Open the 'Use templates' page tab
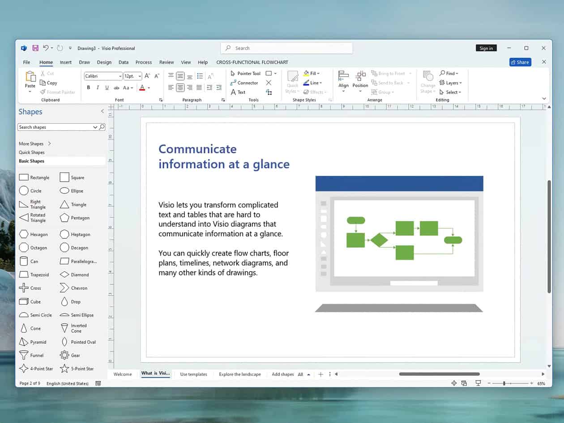 (193, 374)
